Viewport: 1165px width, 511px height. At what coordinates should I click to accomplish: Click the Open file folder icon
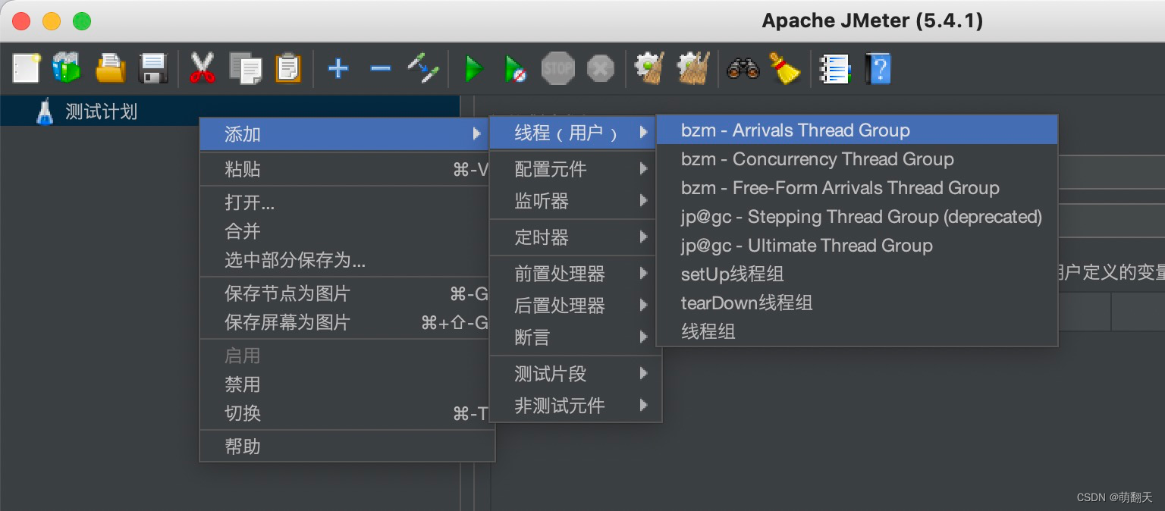point(111,68)
